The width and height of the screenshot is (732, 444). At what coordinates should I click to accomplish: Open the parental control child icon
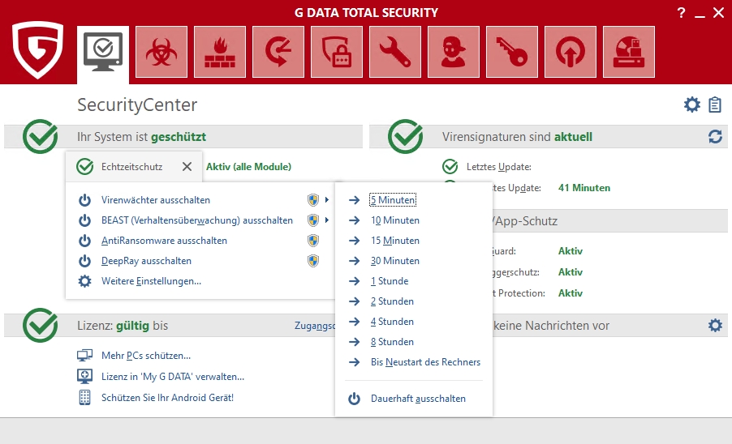(x=454, y=52)
